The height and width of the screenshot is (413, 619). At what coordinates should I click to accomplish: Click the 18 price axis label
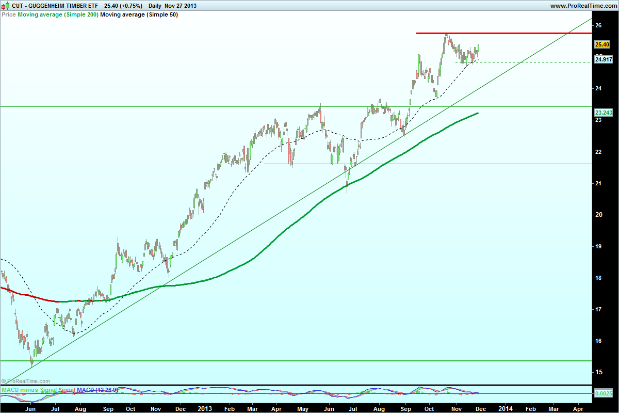pyautogui.click(x=597, y=278)
